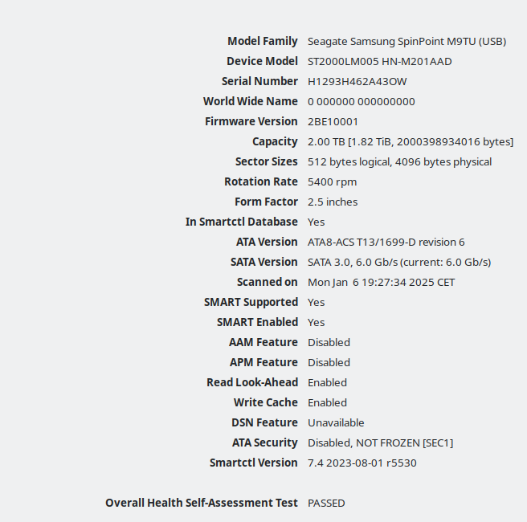Click the AAM Feature Disabled value
Viewport: 527px width, 522px height.
329,343
